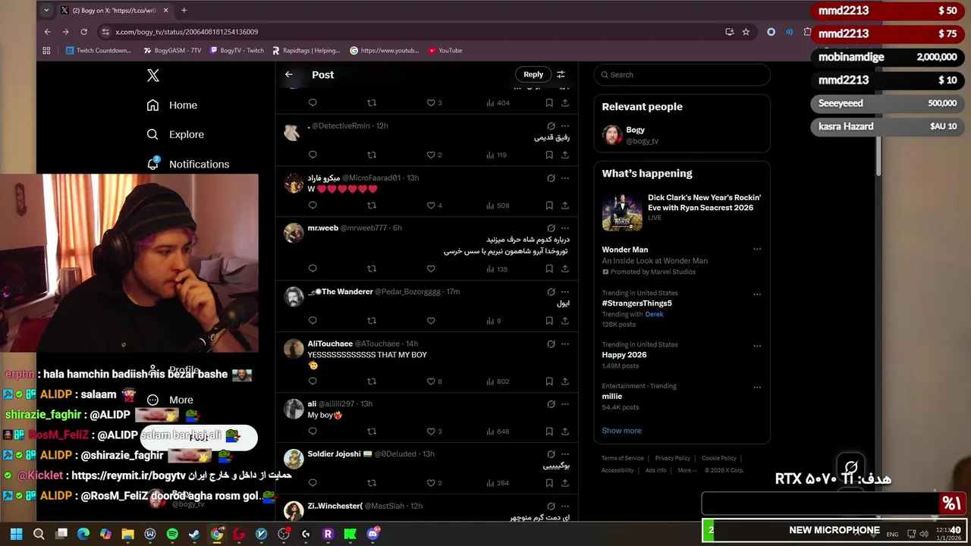
Task: Click the X Search field
Action: coord(682,74)
